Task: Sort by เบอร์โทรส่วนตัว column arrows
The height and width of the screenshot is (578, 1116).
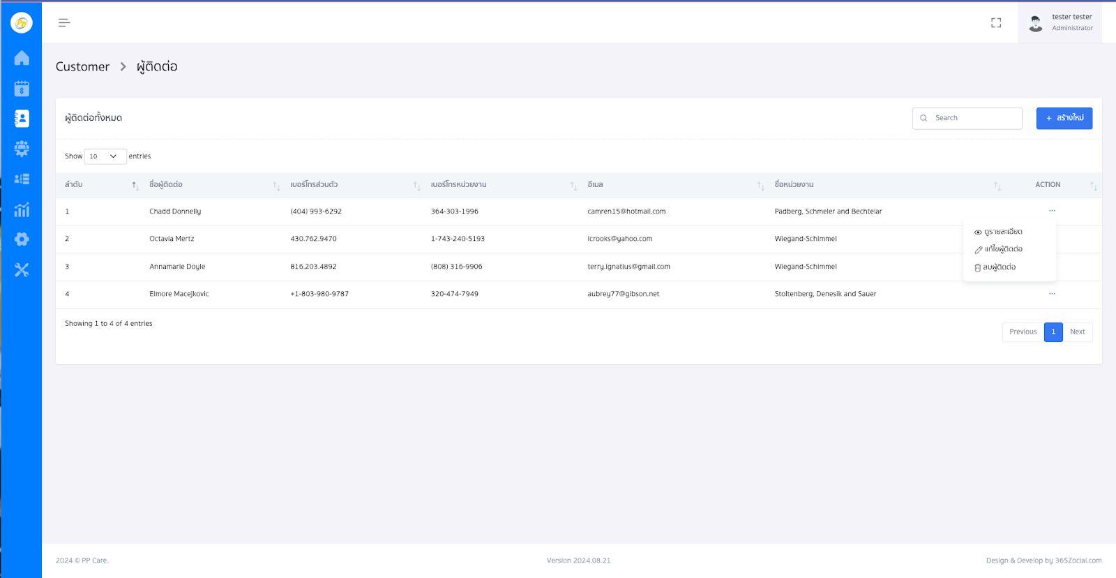Action: tap(416, 186)
